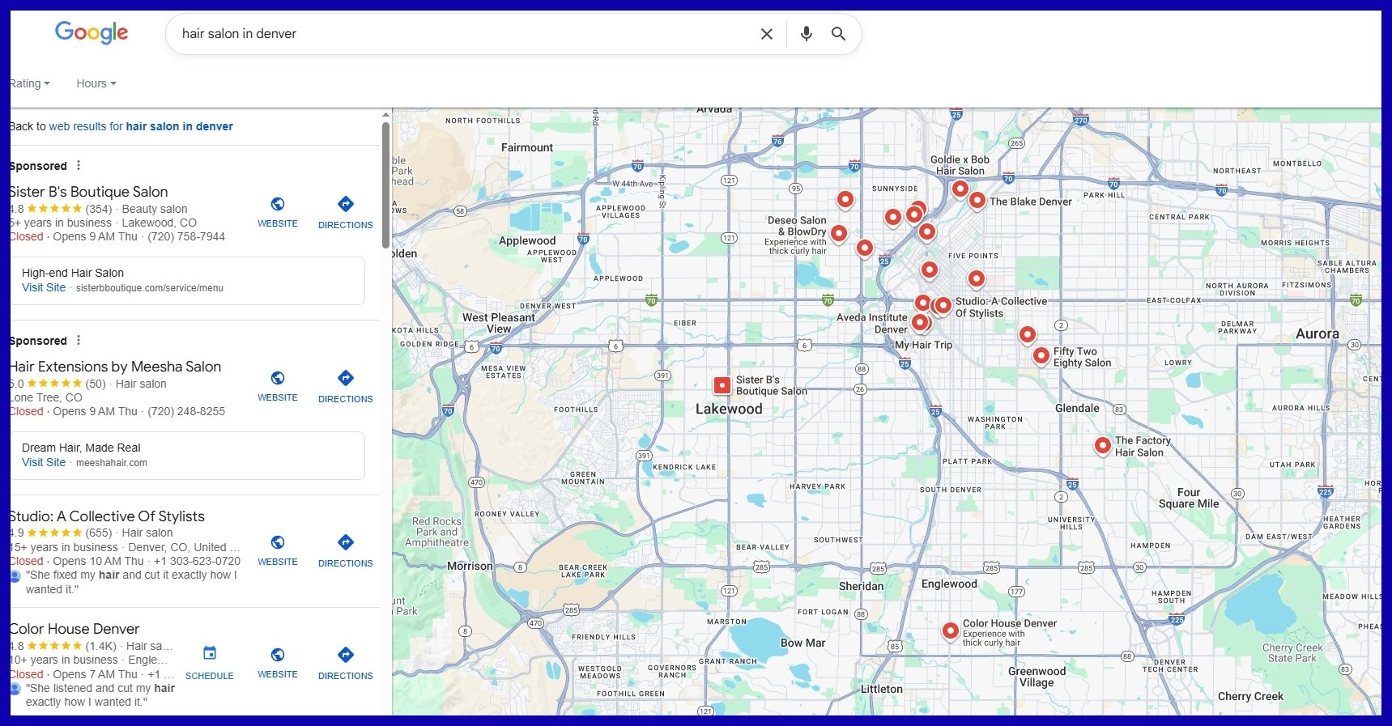The height and width of the screenshot is (726, 1392).
Task: Visit Site link for sisterbboutique.com
Action: coord(44,287)
